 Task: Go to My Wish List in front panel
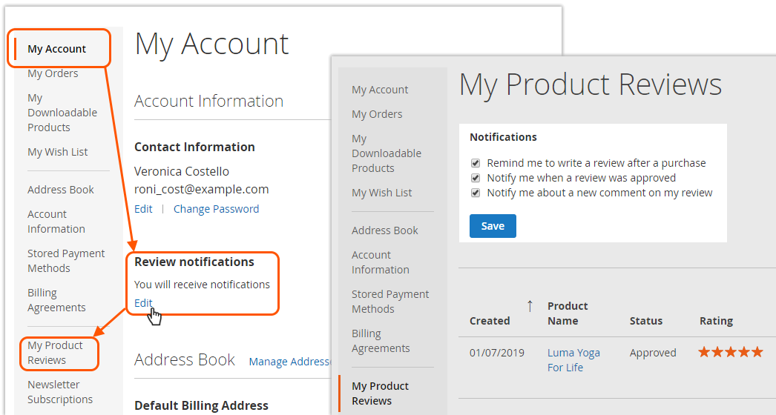tap(381, 193)
